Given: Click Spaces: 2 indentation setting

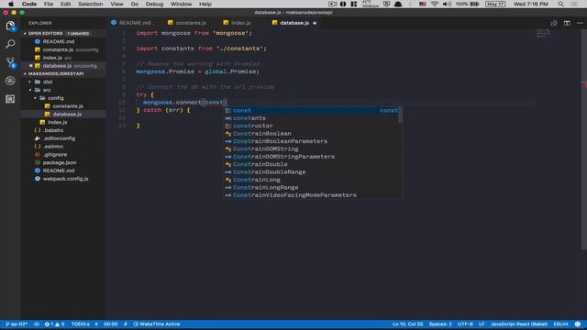Looking at the screenshot, I should pos(440,324).
